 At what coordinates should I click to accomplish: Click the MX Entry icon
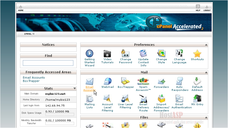(x=197, y=99)
